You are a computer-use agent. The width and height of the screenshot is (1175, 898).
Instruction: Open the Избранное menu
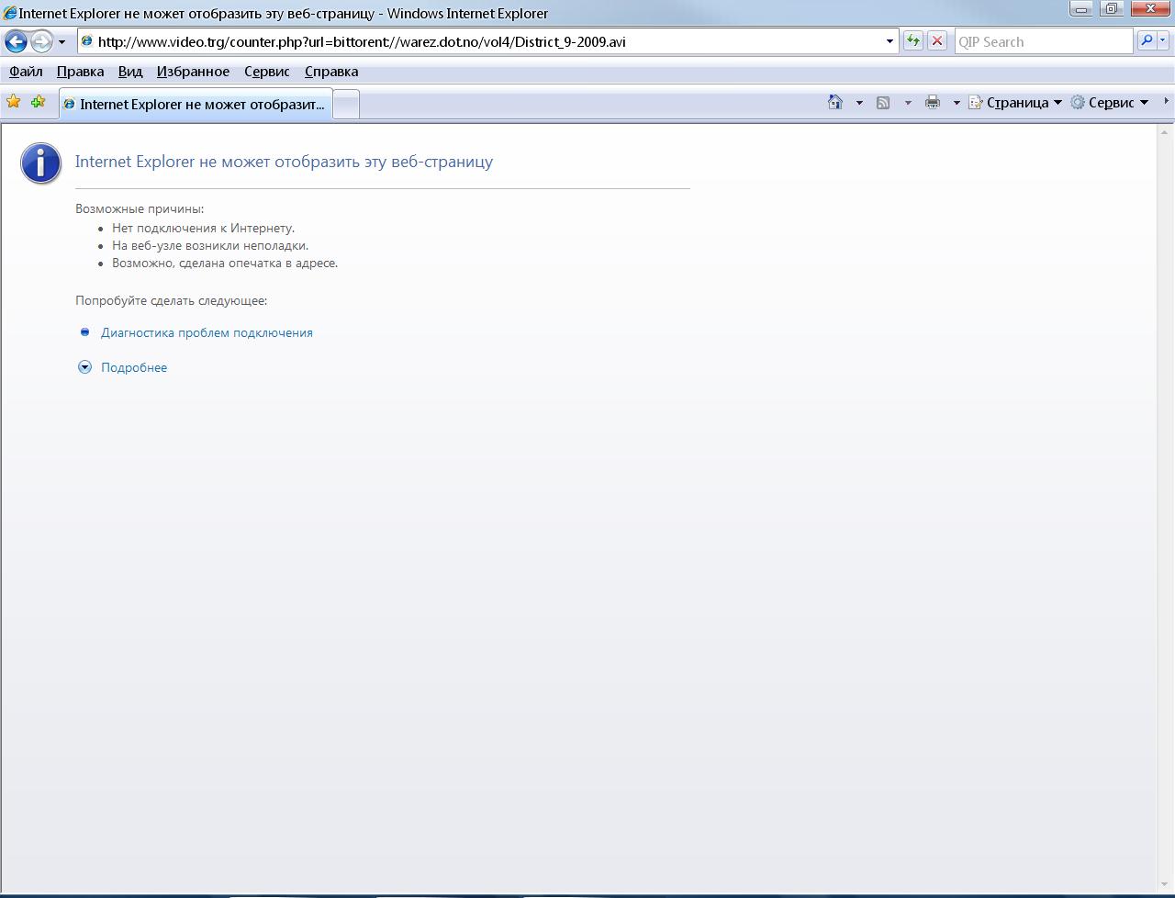[193, 72]
